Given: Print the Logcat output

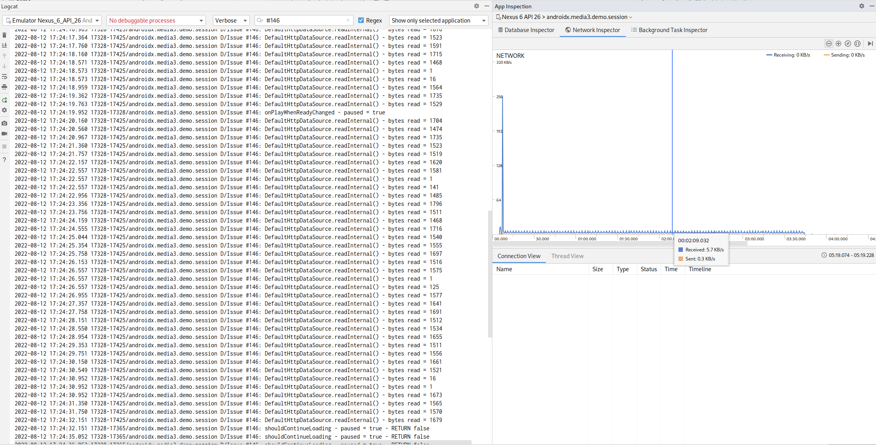Looking at the screenshot, I should pyautogui.click(x=4, y=87).
